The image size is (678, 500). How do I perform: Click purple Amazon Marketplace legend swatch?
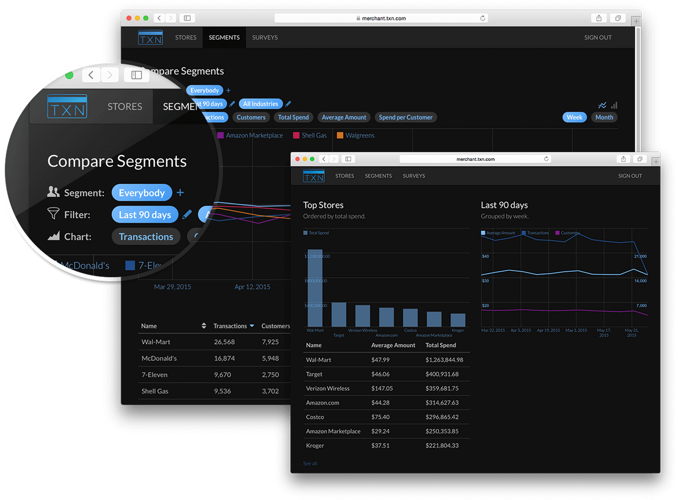220,136
